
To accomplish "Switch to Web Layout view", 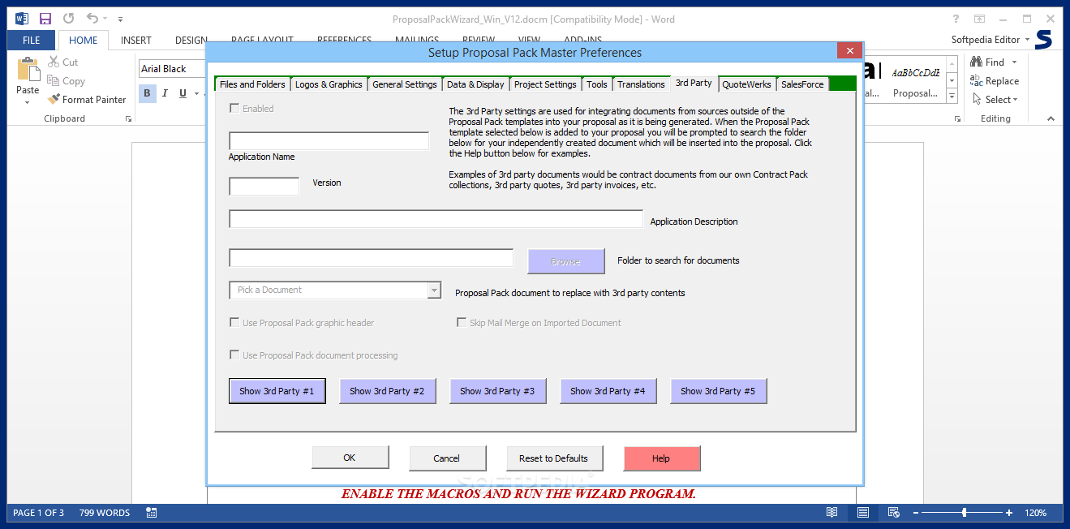I will click(893, 513).
